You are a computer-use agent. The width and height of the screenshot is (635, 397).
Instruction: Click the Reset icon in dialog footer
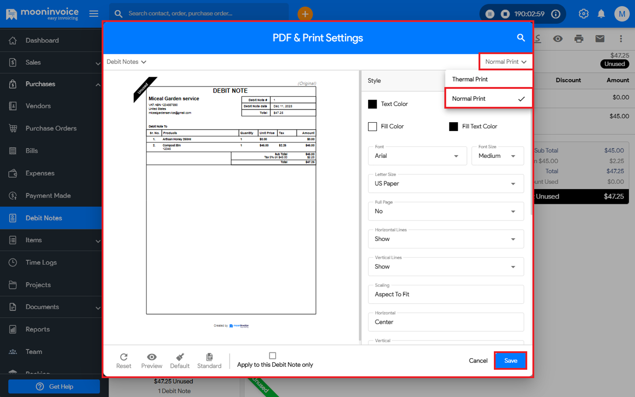point(123,357)
